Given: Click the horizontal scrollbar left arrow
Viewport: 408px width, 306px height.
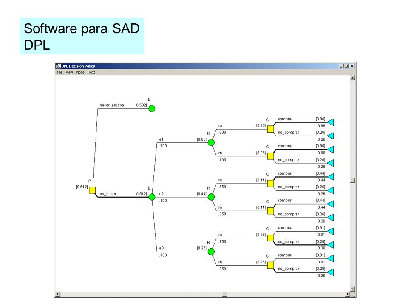Looking at the screenshot, I should tap(58, 294).
